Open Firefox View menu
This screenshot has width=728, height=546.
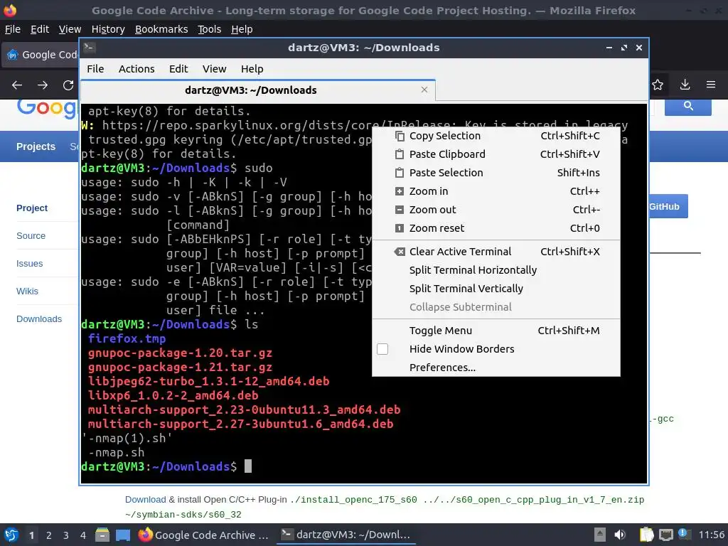[70, 29]
